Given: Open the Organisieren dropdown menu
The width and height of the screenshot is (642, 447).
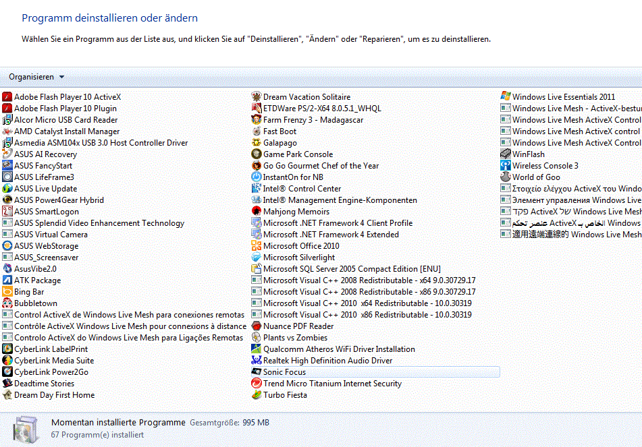Looking at the screenshot, I should (36, 77).
